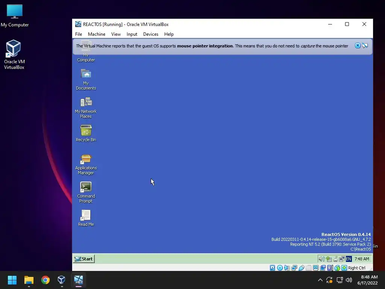Open host clock showing 8:48 AM
Screen dimensions: 385x289
tap(367, 280)
